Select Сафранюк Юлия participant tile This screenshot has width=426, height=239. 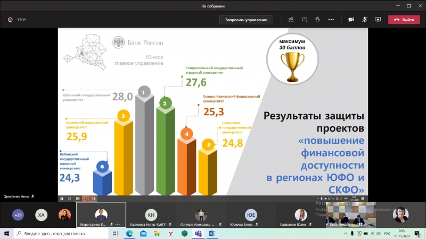point(301,215)
